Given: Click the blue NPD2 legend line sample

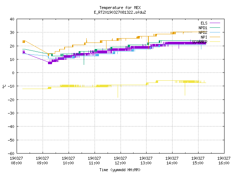Looking at the screenshot, I should pos(215,32).
